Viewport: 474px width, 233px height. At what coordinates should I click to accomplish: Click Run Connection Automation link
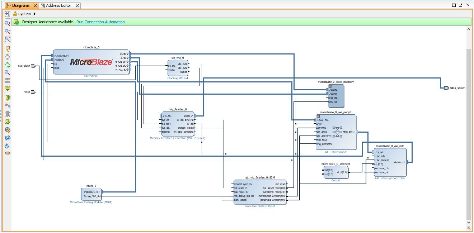pyautogui.click(x=100, y=22)
